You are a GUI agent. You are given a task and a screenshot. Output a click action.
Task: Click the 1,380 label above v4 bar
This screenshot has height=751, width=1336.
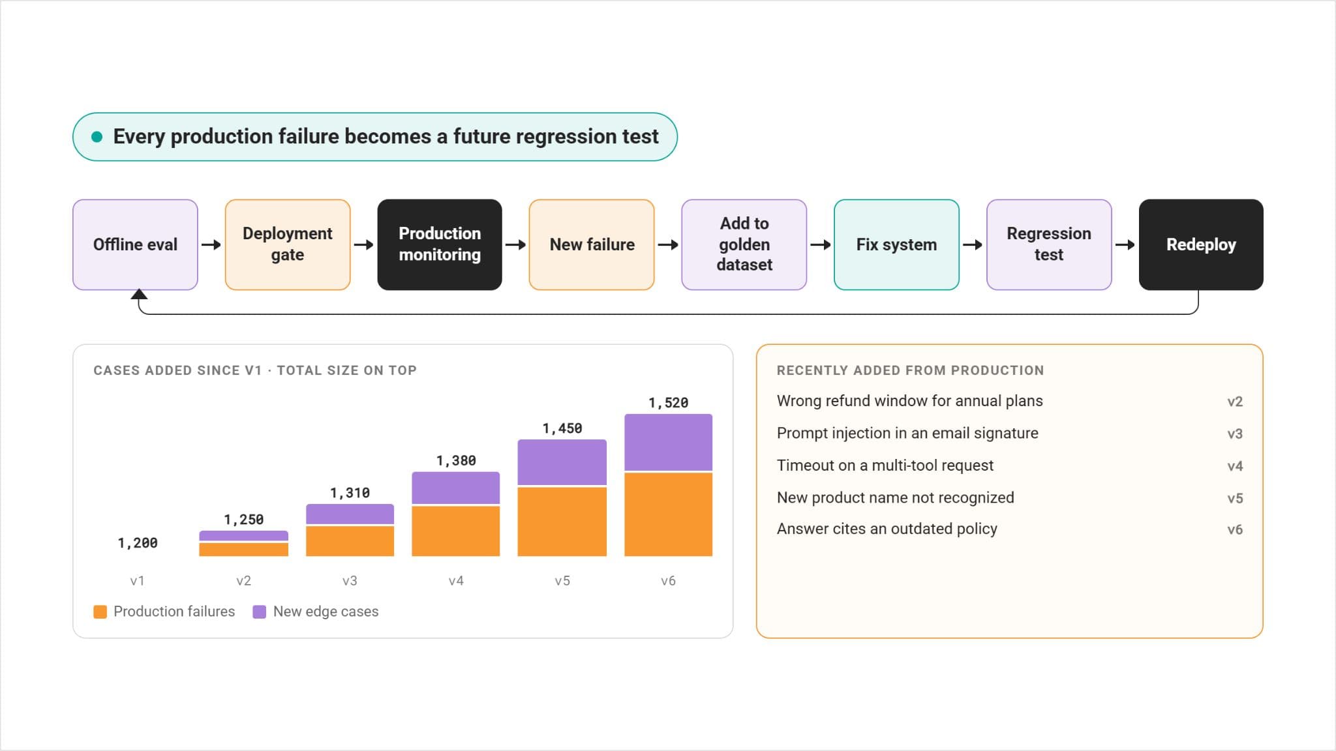pyautogui.click(x=456, y=461)
